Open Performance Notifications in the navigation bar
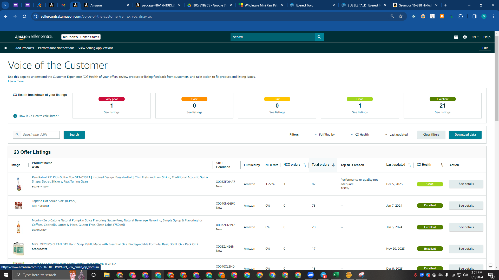This screenshot has height=280, width=499. [56, 48]
